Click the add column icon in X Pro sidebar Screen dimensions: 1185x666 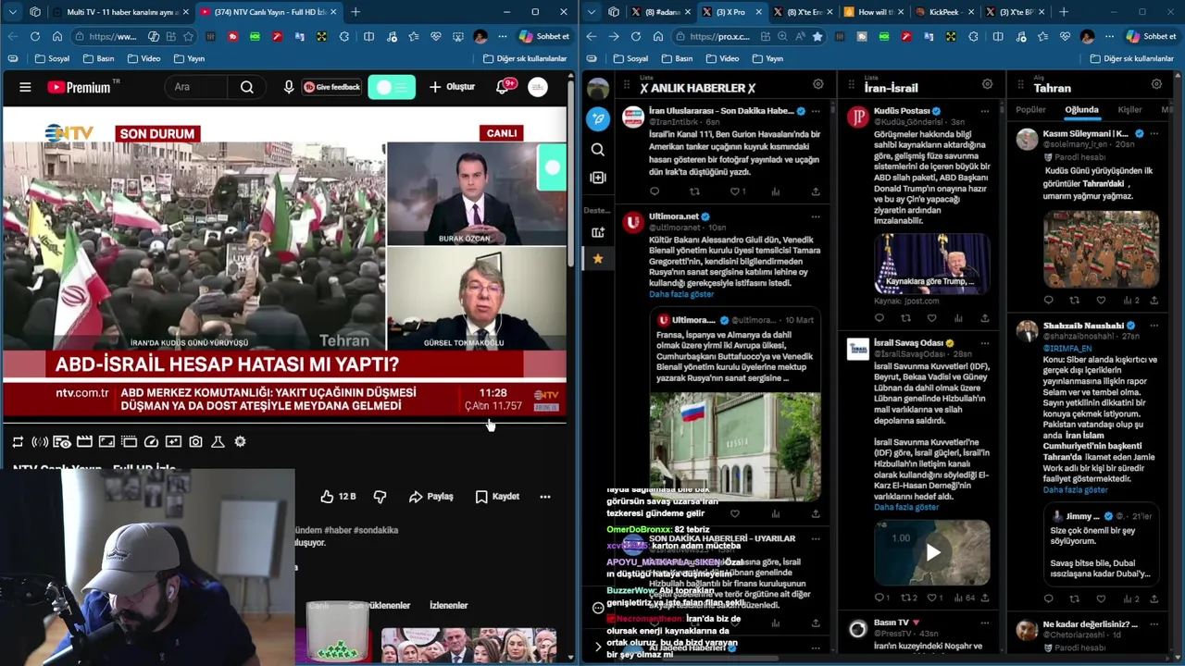(598, 178)
